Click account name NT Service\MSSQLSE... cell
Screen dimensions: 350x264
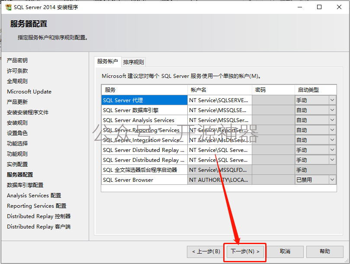220,110
